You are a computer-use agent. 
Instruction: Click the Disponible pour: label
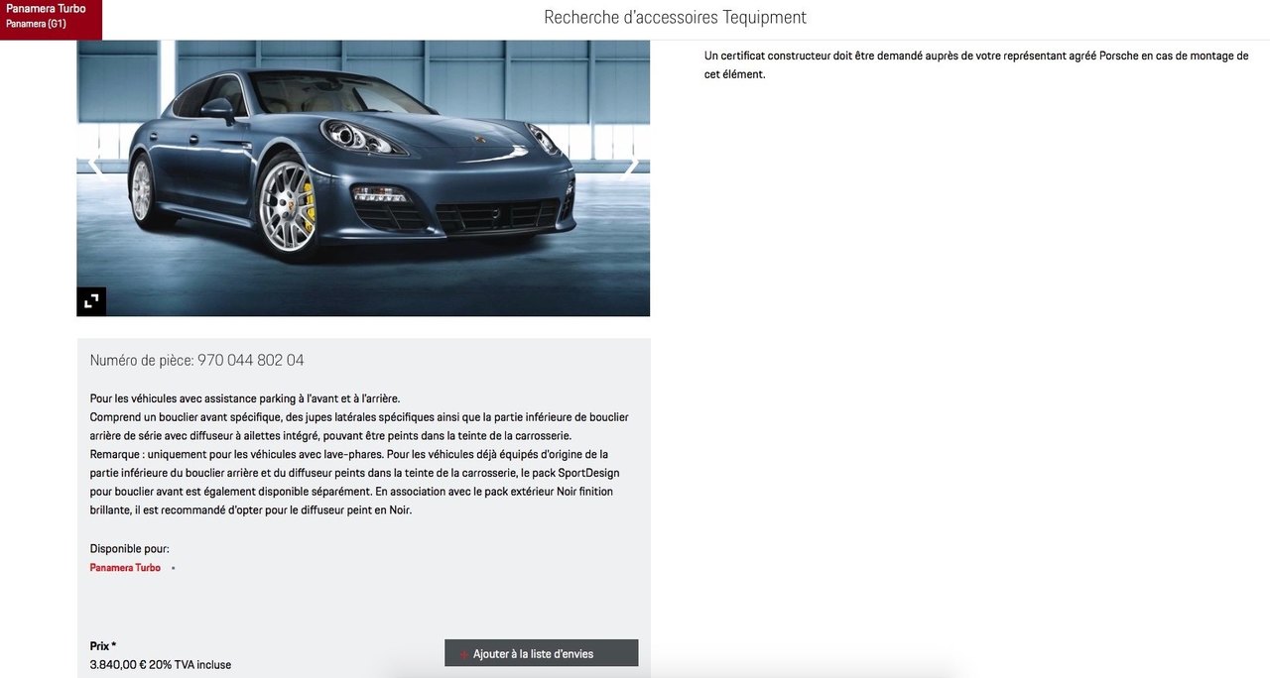(x=129, y=549)
